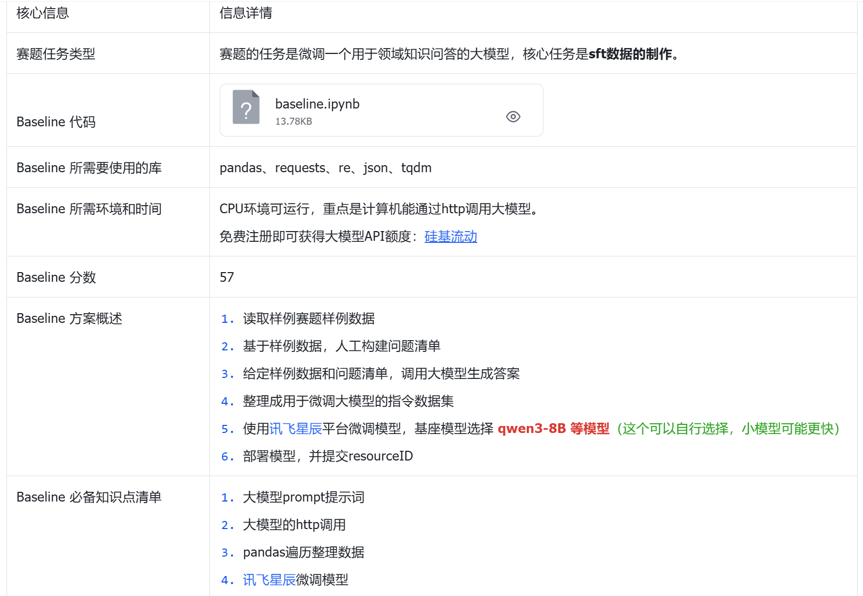The height and width of the screenshot is (596, 863).
Task: Click item pandas遍历整理数据
Action: (303, 552)
